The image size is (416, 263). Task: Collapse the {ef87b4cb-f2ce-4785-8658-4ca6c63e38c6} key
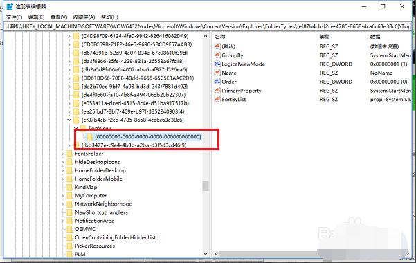69,120
